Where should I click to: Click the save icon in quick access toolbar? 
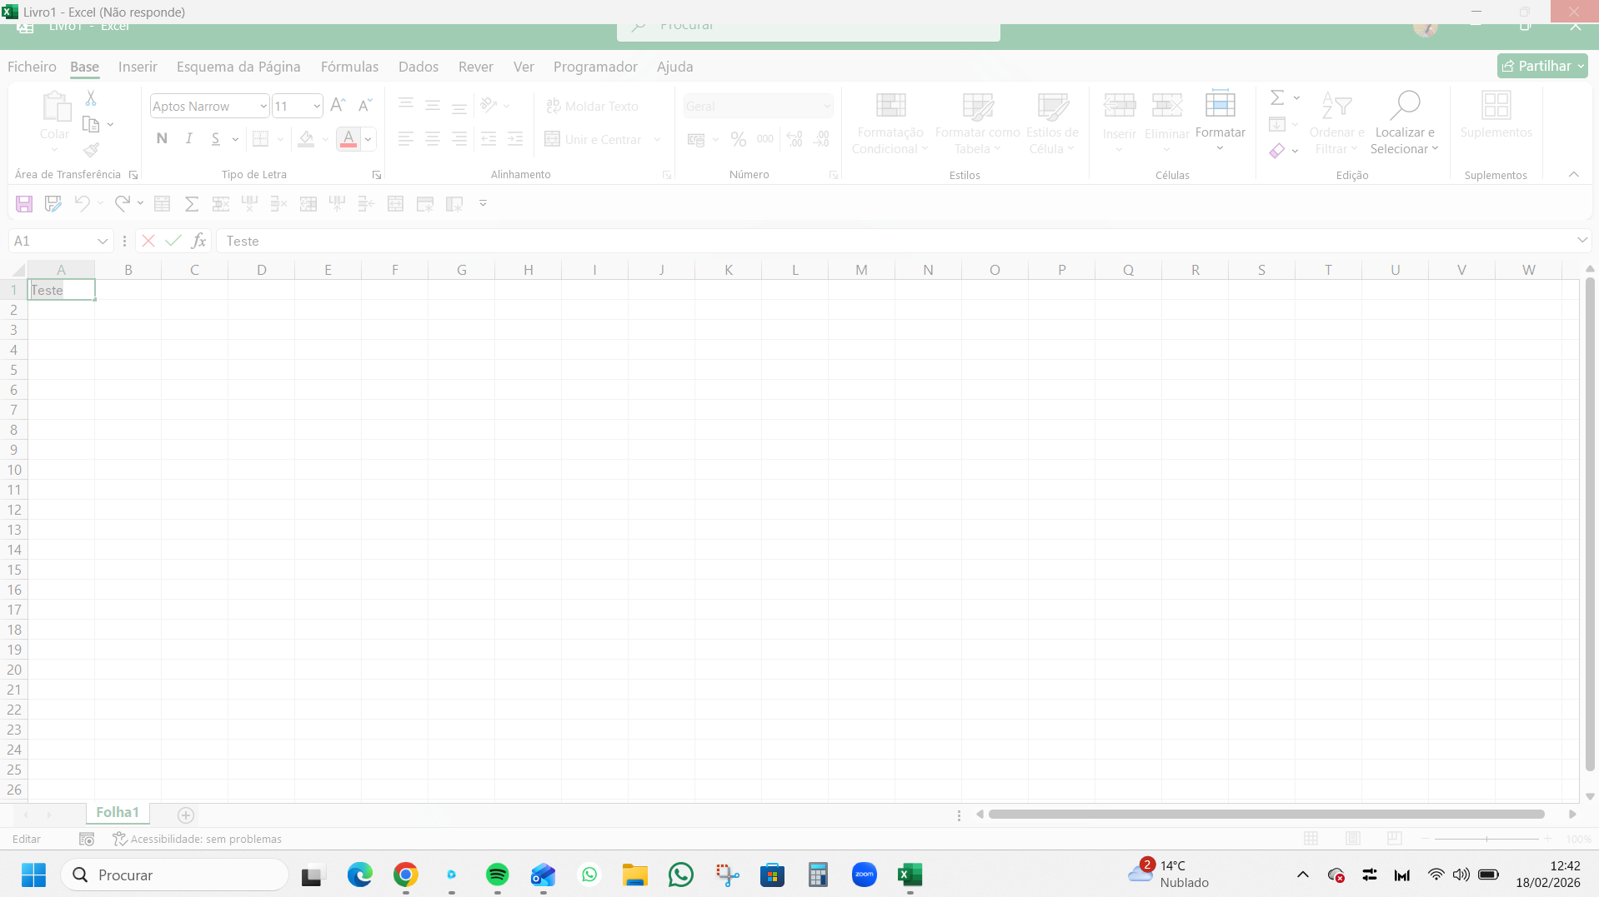pos(24,203)
